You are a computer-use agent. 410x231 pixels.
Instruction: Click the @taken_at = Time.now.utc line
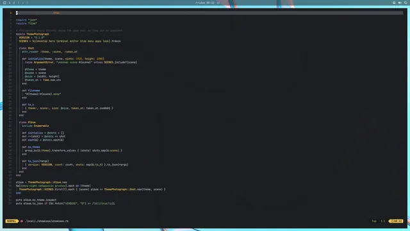(x=43, y=80)
